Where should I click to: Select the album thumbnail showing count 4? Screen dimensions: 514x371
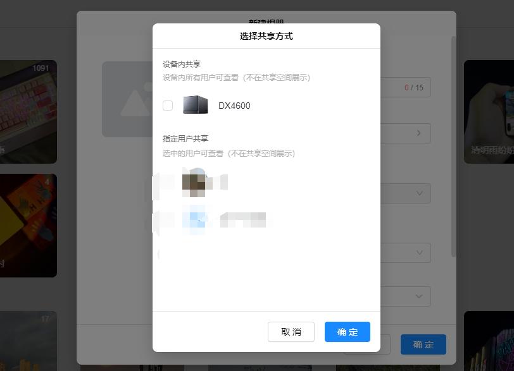25,225
